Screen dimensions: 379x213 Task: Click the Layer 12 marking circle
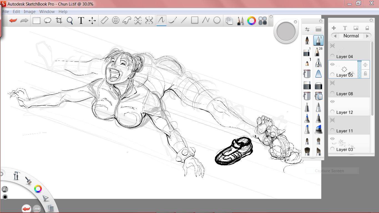332,112
